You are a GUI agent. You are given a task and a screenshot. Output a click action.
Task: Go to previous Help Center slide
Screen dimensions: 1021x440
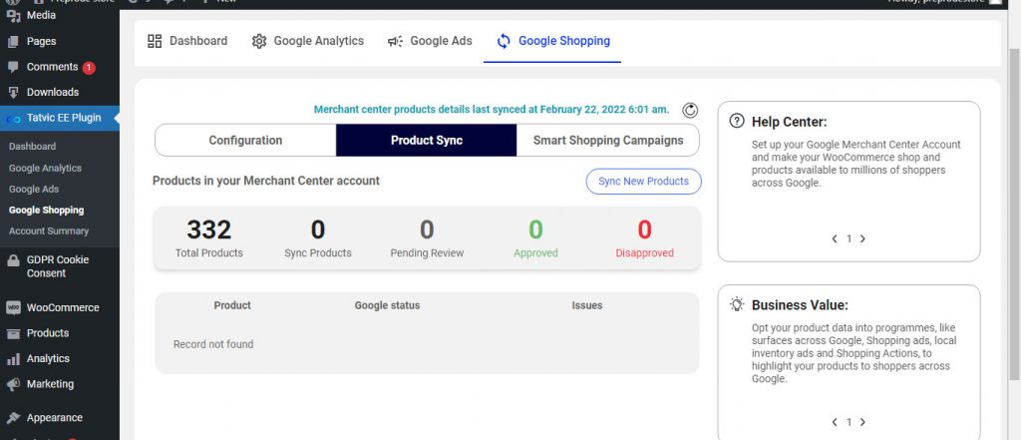coord(835,238)
